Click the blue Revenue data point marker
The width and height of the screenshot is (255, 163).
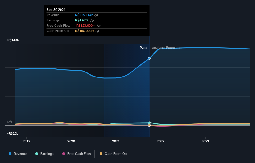point(149,58)
